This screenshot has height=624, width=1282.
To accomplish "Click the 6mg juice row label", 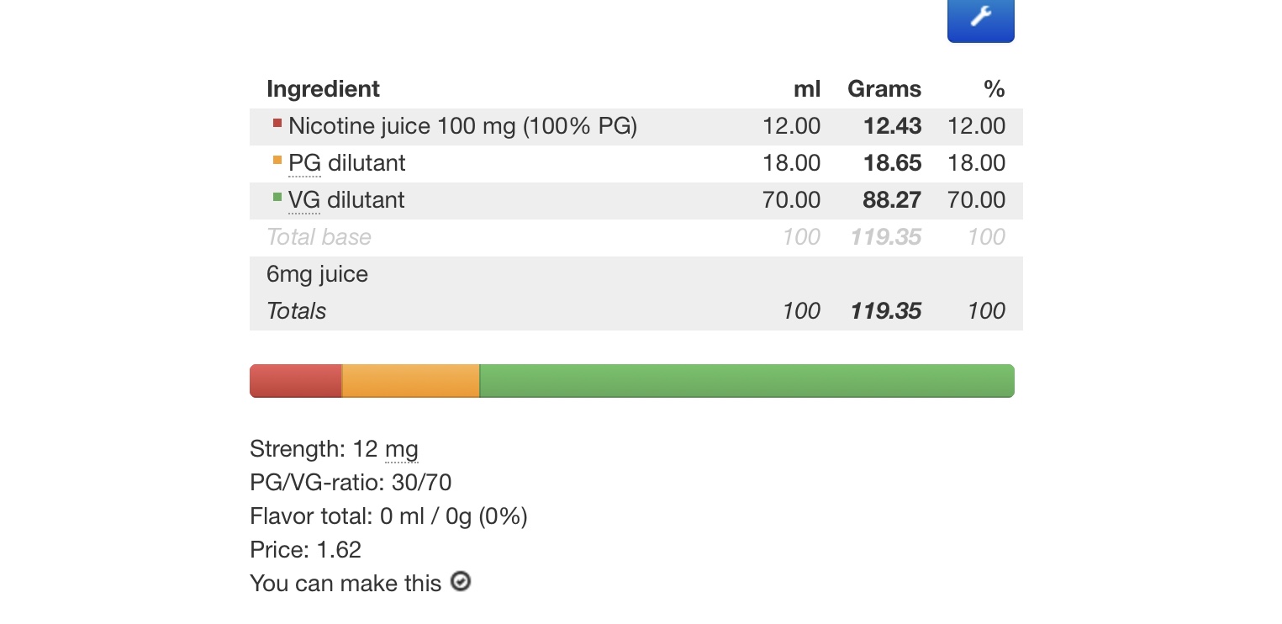I will pyautogui.click(x=317, y=274).
